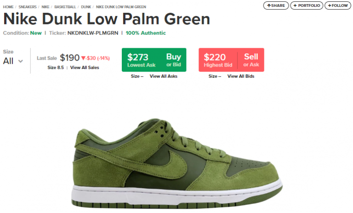Open View All Bids link
The image size is (353, 213).
[x=241, y=76]
